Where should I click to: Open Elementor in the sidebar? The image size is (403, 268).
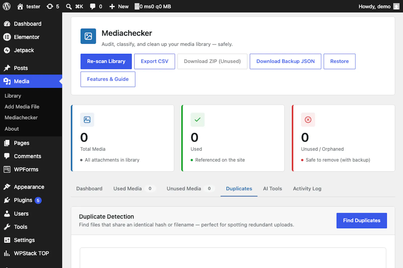click(x=31, y=37)
